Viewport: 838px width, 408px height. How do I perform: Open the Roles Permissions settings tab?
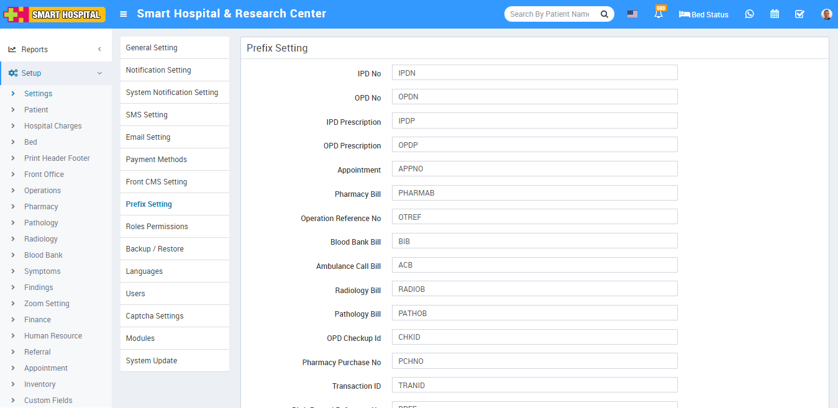157,227
